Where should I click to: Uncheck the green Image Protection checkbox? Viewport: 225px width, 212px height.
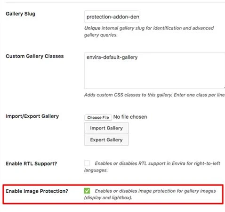click(87, 191)
